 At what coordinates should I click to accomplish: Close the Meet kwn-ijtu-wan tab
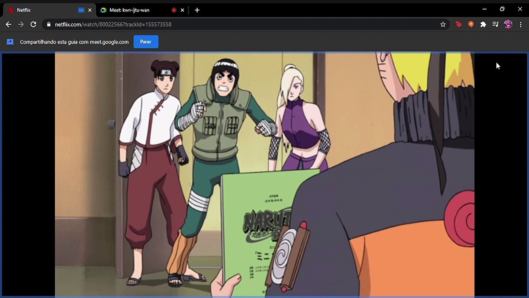click(182, 10)
